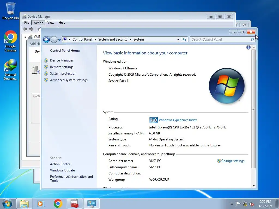Open Action menu in Device Manager
Screen dimensions: 279x209
(x=38, y=23)
